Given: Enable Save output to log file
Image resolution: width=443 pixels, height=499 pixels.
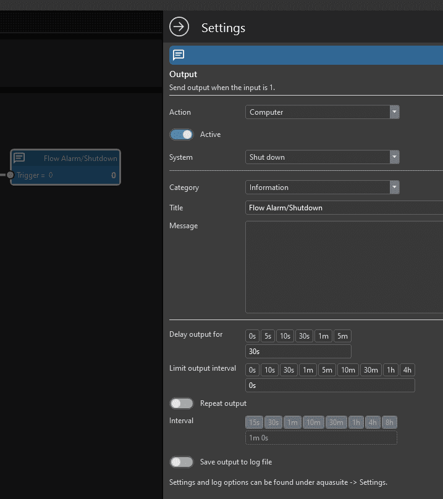Looking at the screenshot, I should click(x=182, y=462).
